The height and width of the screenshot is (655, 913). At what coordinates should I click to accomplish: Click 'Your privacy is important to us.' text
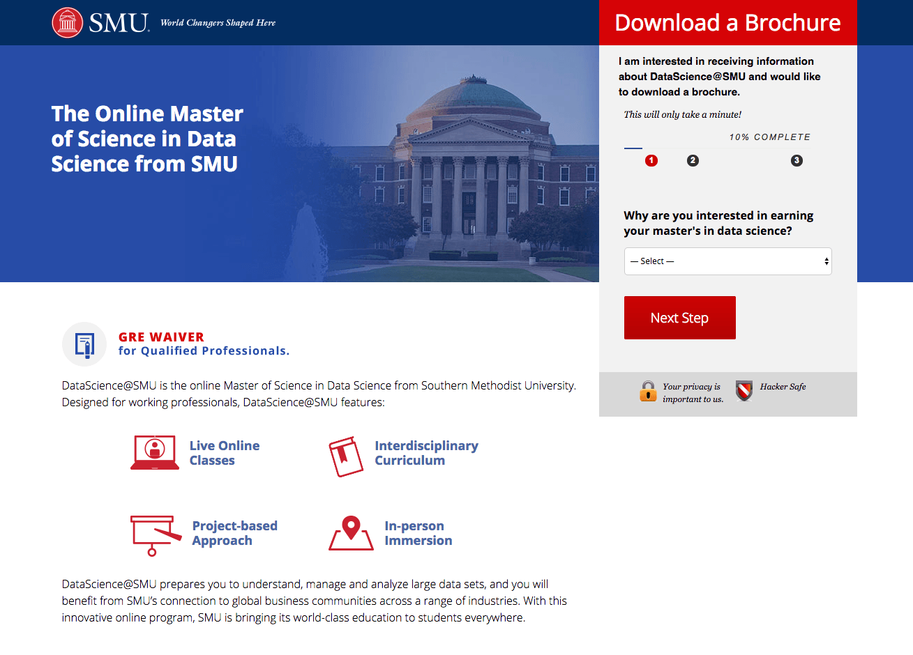[693, 393]
